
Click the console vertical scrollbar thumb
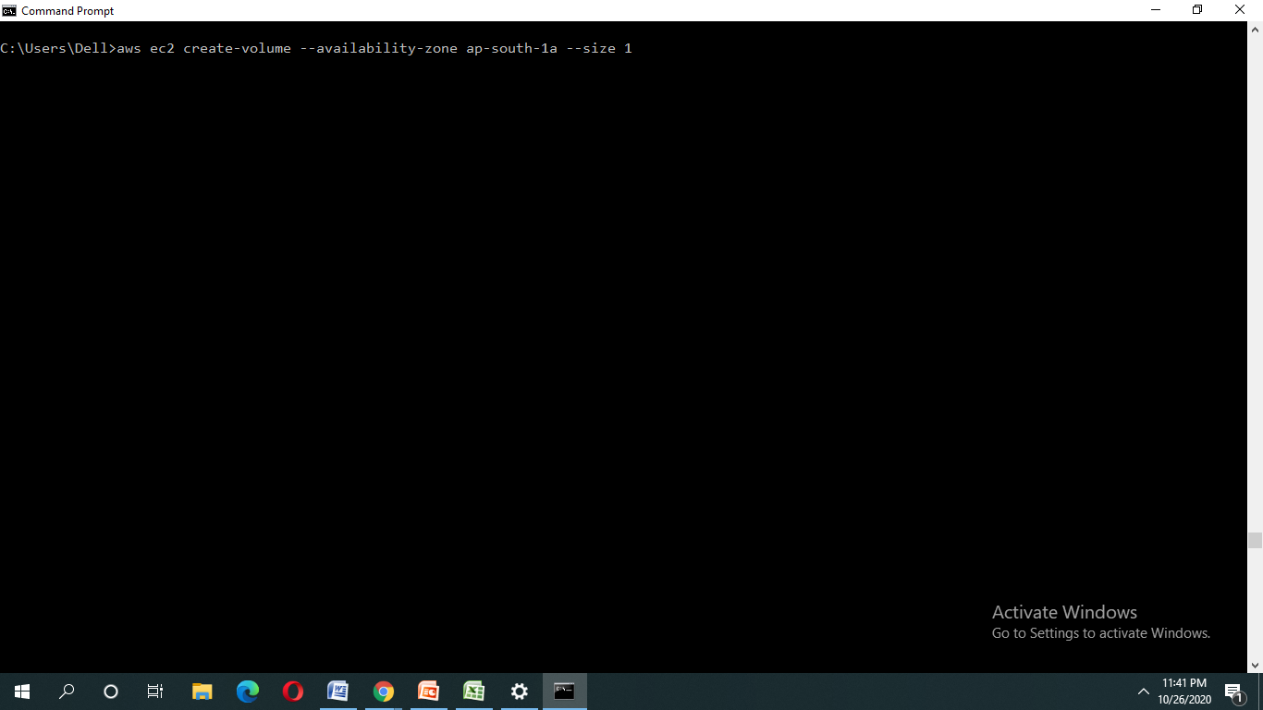click(1255, 540)
